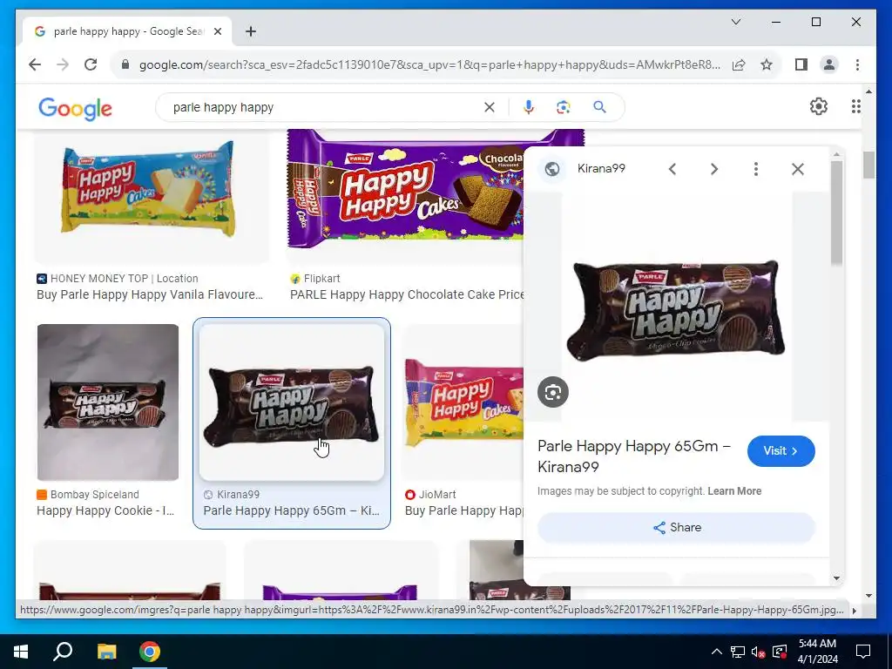Image resolution: width=892 pixels, height=669 pixels.
Task: Open Google quick settings gear
Action: point(818,106)
